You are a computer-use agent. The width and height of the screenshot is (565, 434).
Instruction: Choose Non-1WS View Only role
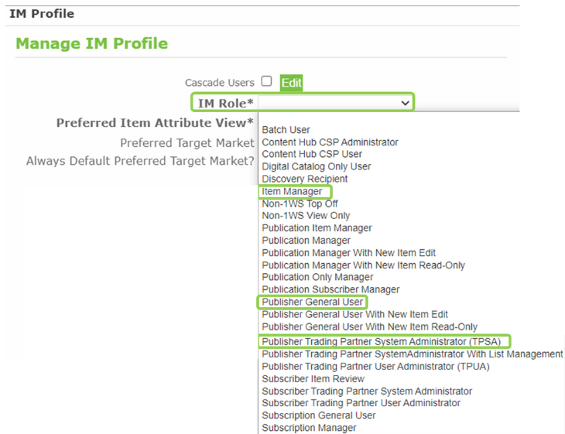coord(306,216)
